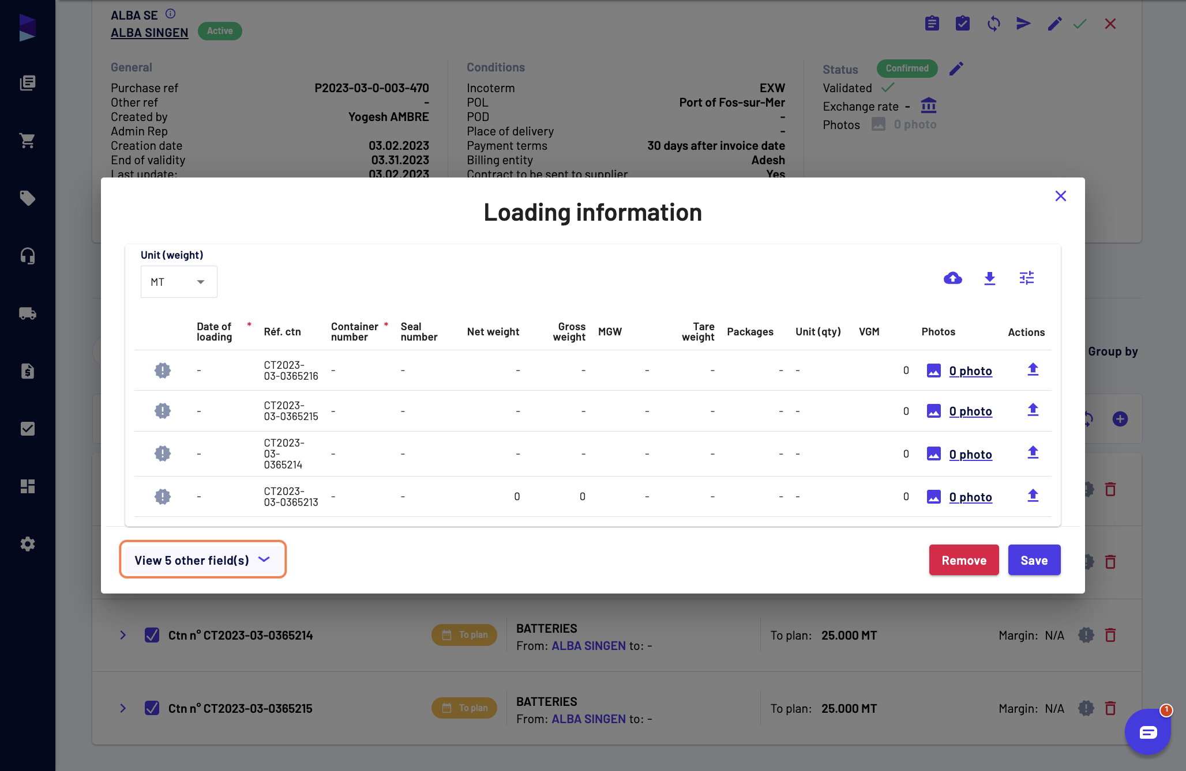Close the Loading information modal

pyautogui.click(x=1060, y=196)
